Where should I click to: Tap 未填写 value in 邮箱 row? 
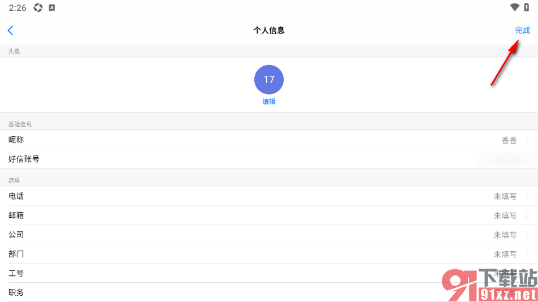pyautogui.click(x=505, y=215)
